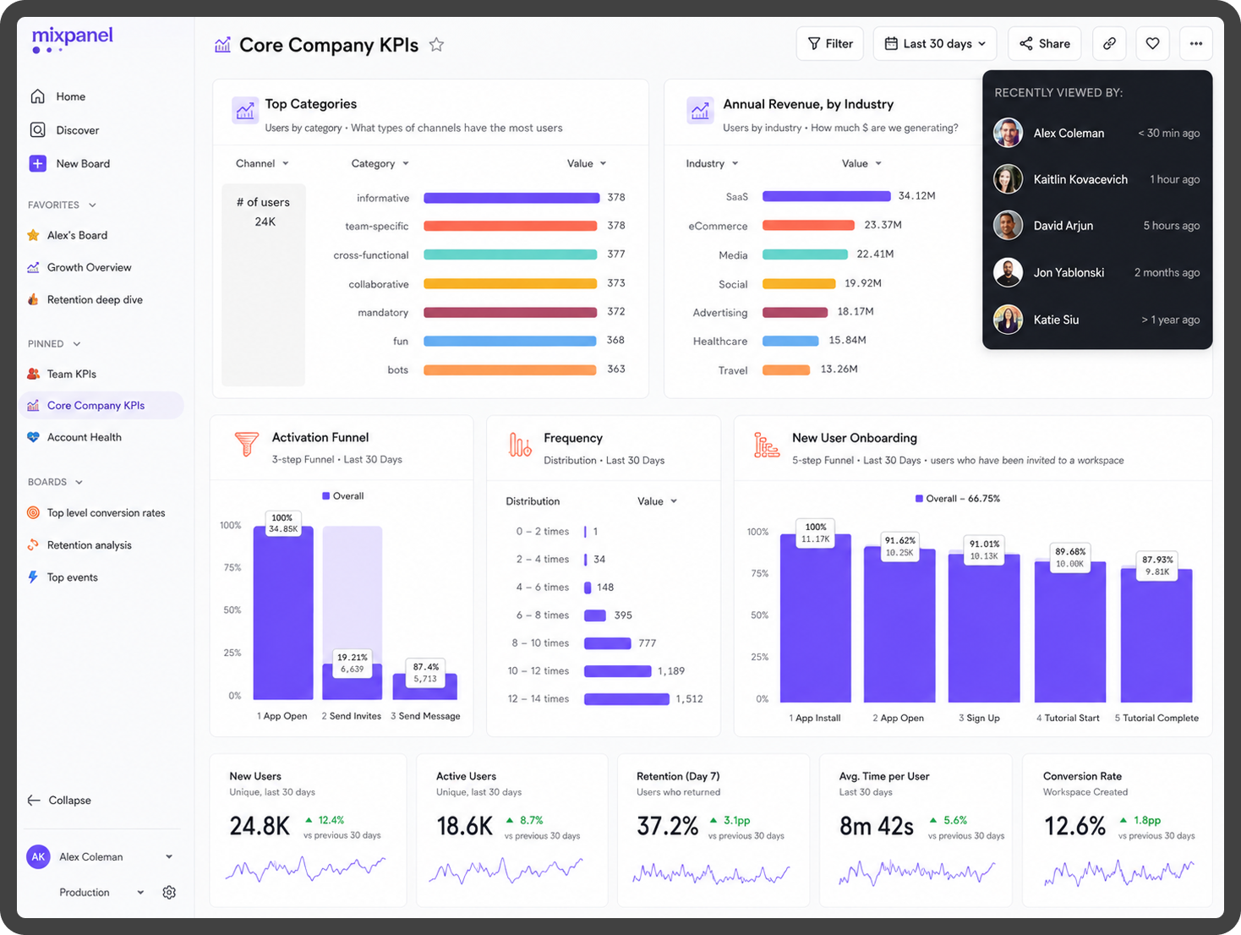
Task: Click the mixpanel logo
Action: 72,39
